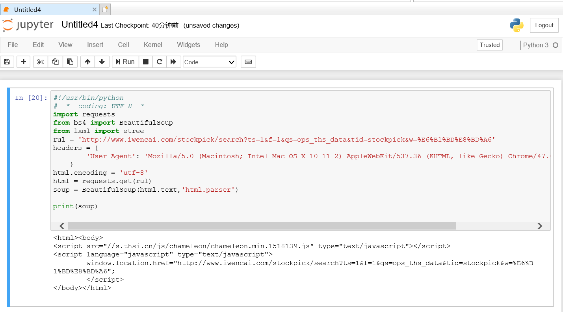Rename notebook by clicking Untitled4 title
Viewport: 563px width, 312px height.
point(80,25)
